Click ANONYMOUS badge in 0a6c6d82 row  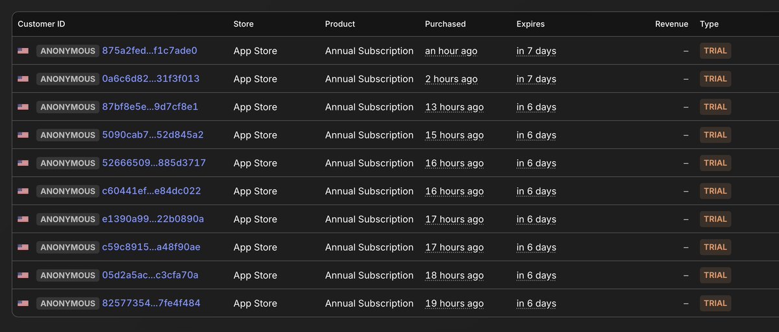[x=68, y=79]
